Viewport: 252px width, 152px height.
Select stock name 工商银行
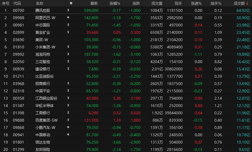click(x=43, y=113)
